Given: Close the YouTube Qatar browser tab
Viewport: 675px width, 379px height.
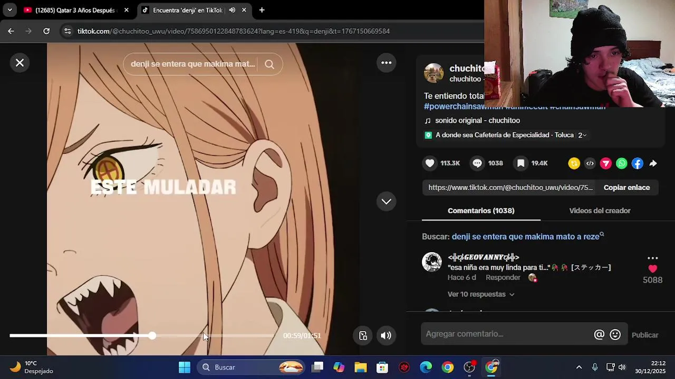Looking at the screenshot, I should coord(126,10).
